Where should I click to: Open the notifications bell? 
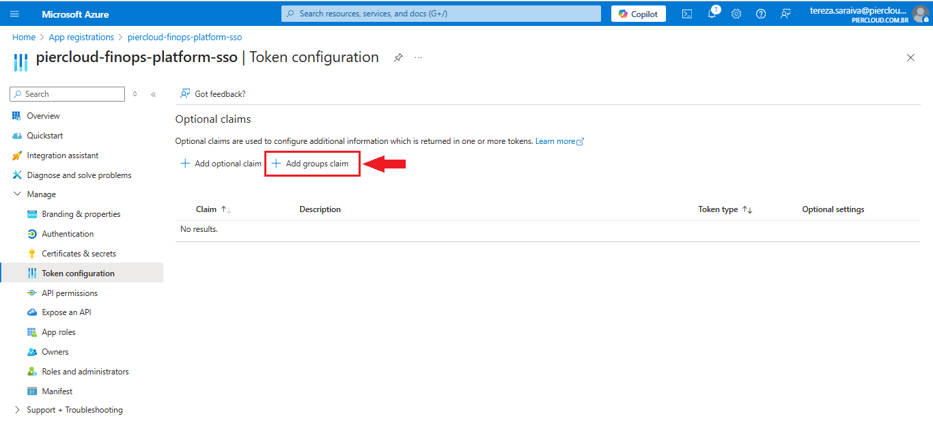coord(712,14)
